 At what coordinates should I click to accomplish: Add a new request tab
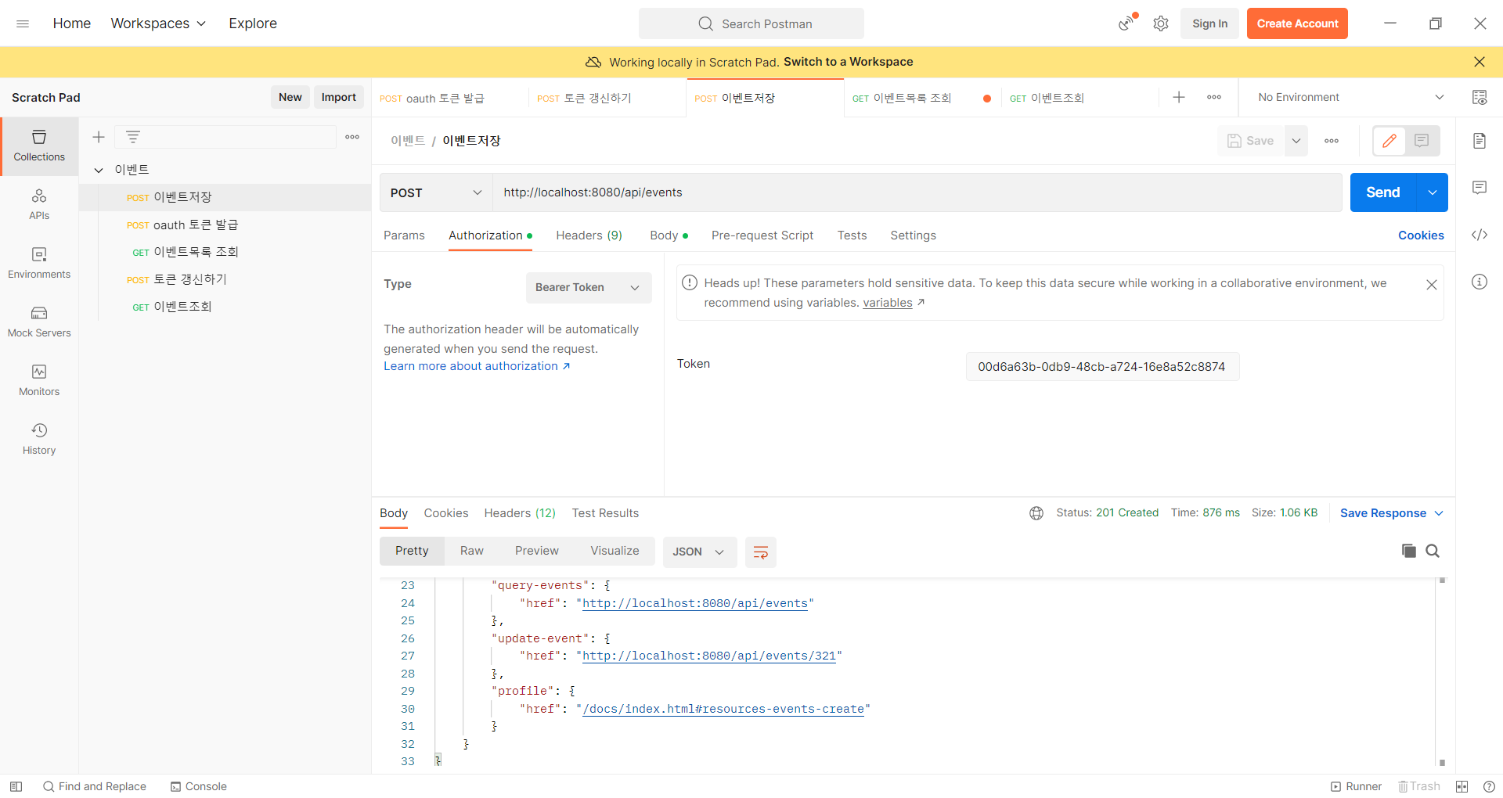(1179, 97)
